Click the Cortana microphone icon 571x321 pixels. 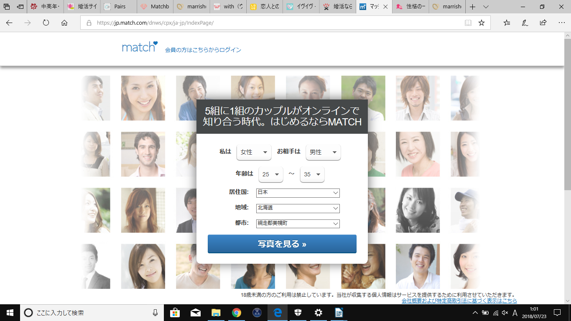[x=155, y=313]
